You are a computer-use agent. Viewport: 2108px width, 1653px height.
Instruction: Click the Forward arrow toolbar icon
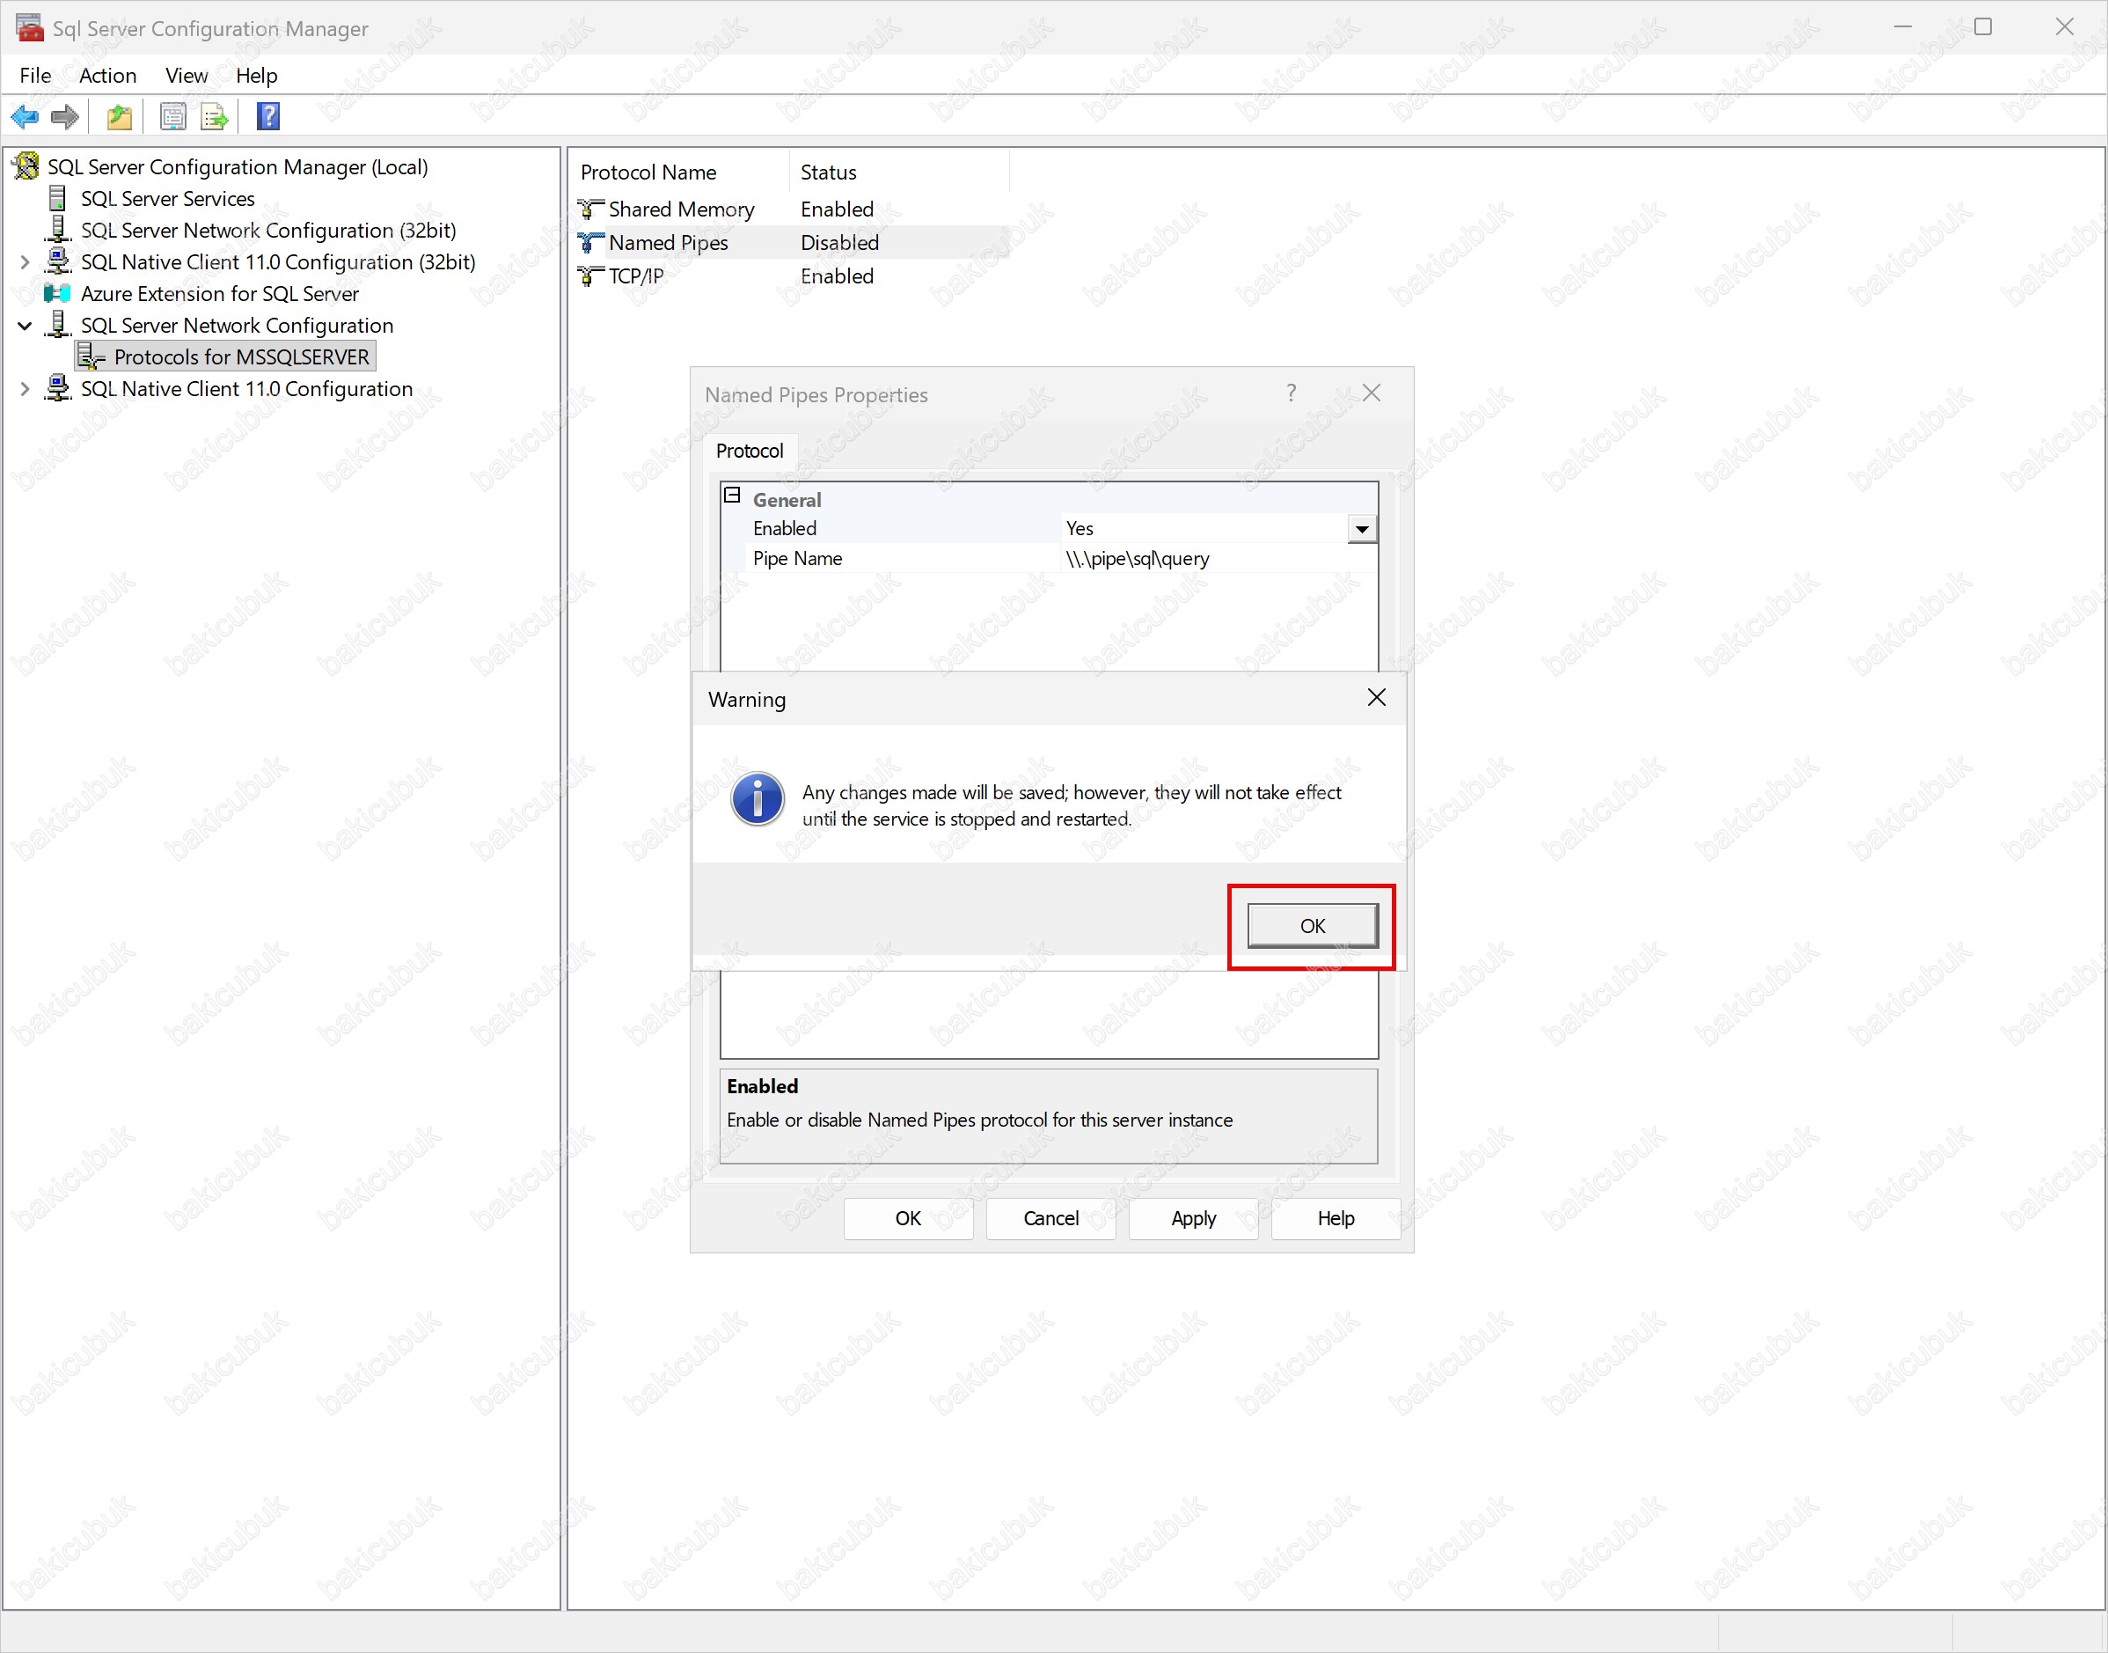[x=65, y=117]
